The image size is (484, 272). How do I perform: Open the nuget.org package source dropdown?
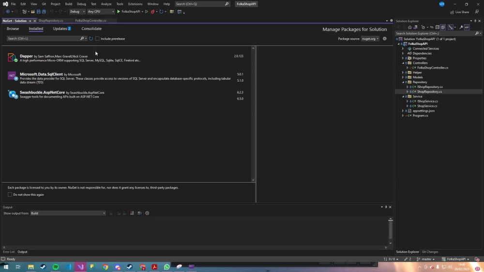370,39
